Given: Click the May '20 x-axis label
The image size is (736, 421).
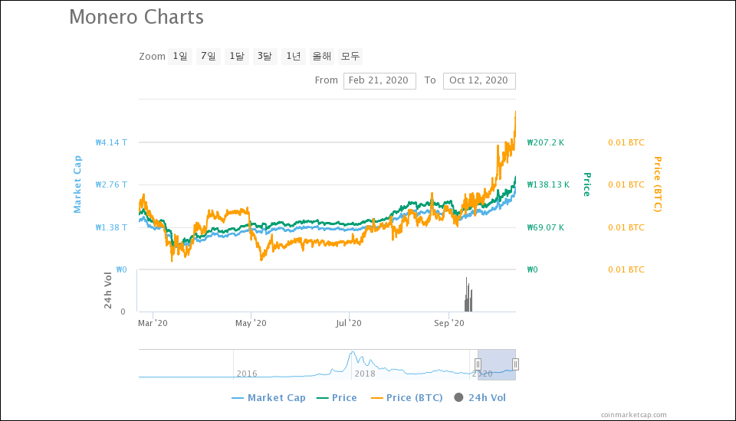Looking at the screenshot, I should coord(251,323).
